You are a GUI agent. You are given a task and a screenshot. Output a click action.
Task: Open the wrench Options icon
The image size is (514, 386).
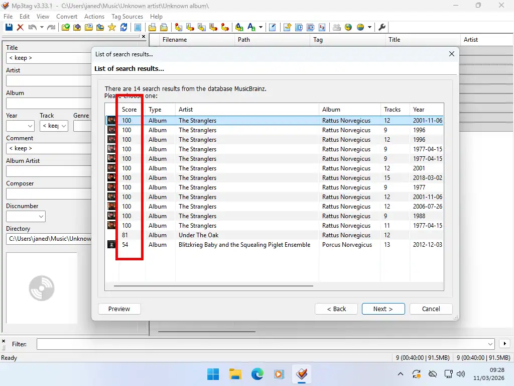381,27
